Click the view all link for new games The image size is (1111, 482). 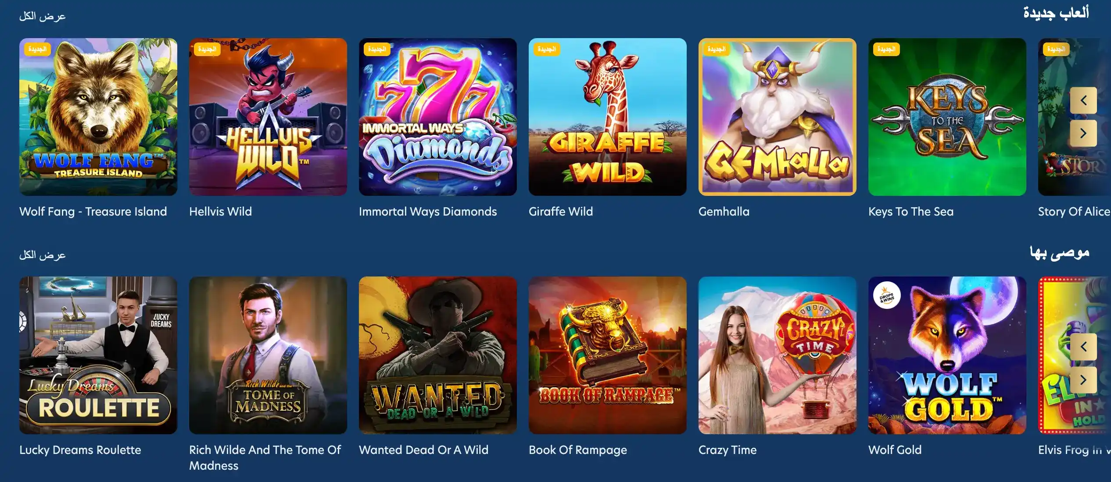(43, 16)
